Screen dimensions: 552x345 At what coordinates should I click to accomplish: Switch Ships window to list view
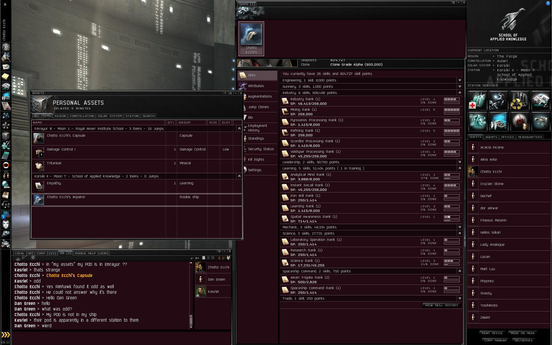[x=263, y=12]
